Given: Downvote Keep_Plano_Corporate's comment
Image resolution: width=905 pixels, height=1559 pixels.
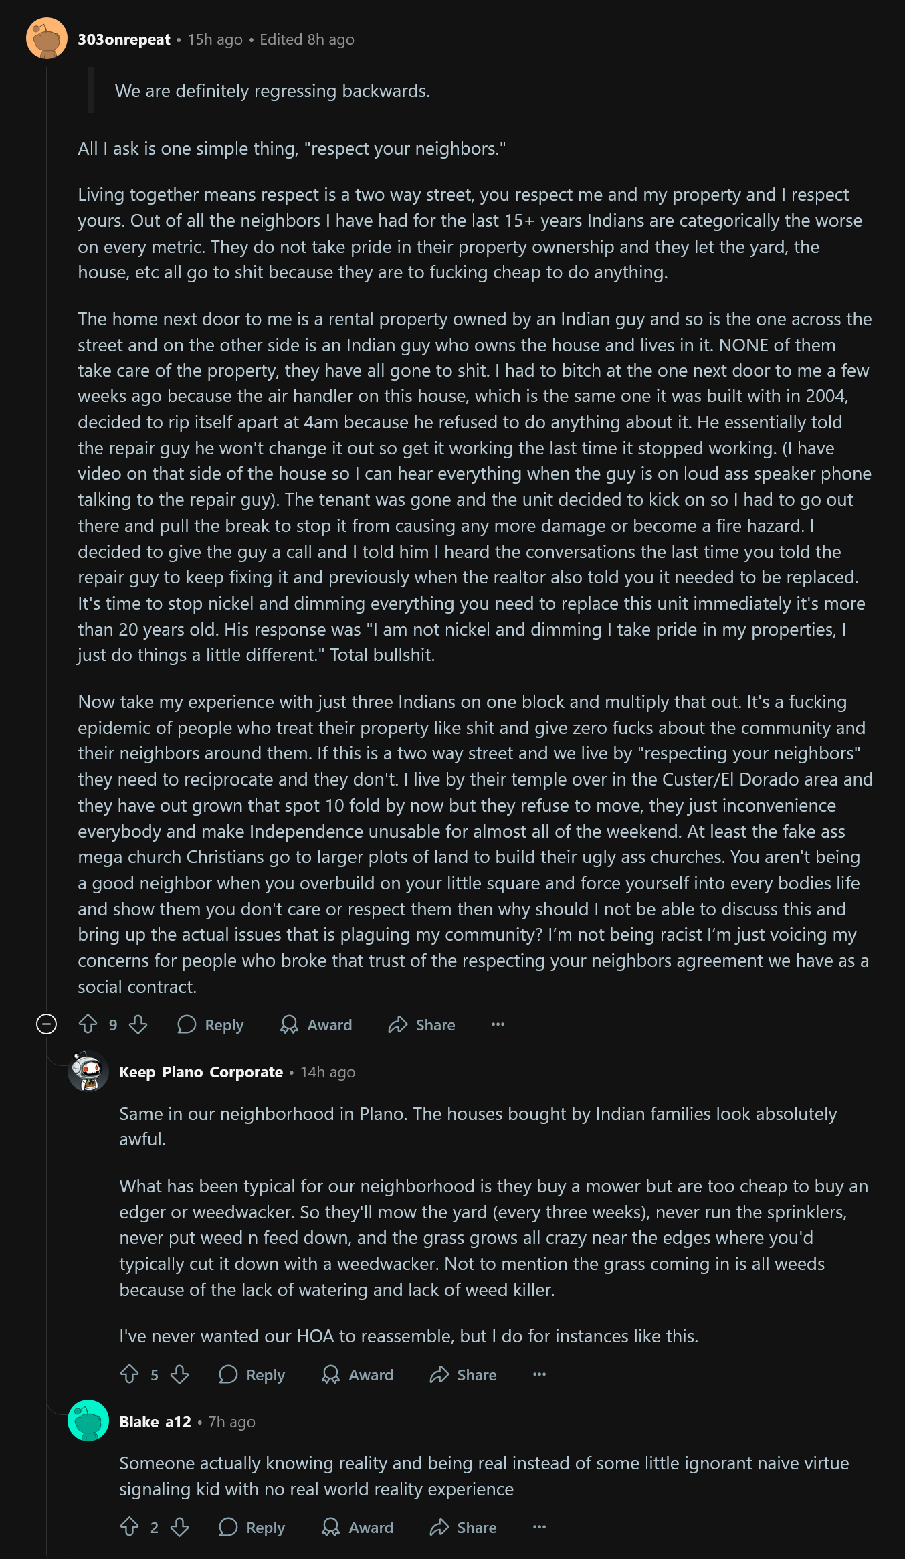Looking at the screenshot, I should pyautogui.click(x=180, y=1374).
